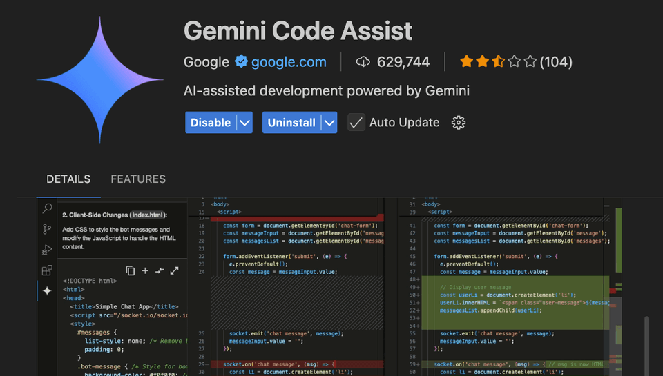Click the source control icon in preview sidebar
Image resolution: width=663 pixels, height=376 pixels.
pos(47,229)
